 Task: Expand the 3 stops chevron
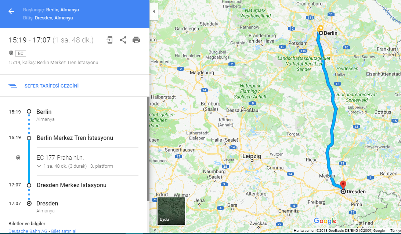click(x=39, y=166)
